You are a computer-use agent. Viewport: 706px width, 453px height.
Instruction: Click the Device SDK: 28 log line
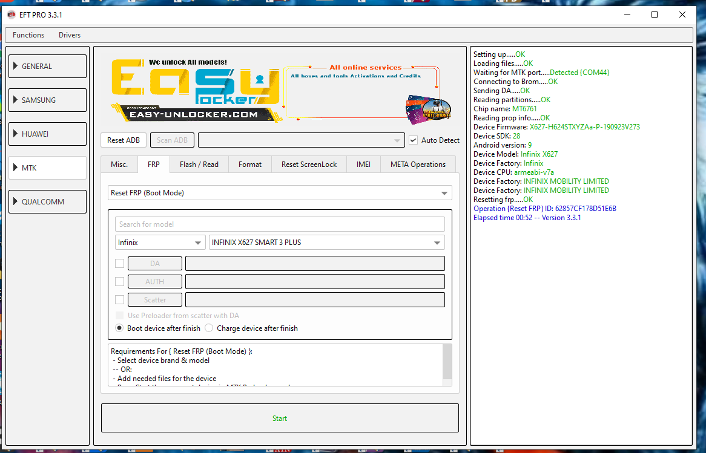pos(497,136)
